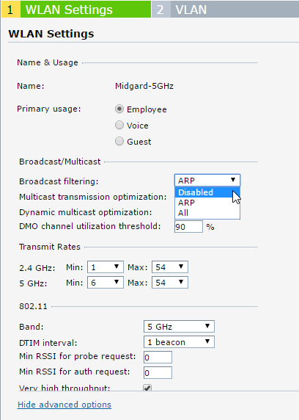Click the Min RSSI for probe request field
Screen dimensions: 299x420
point(158,358)
